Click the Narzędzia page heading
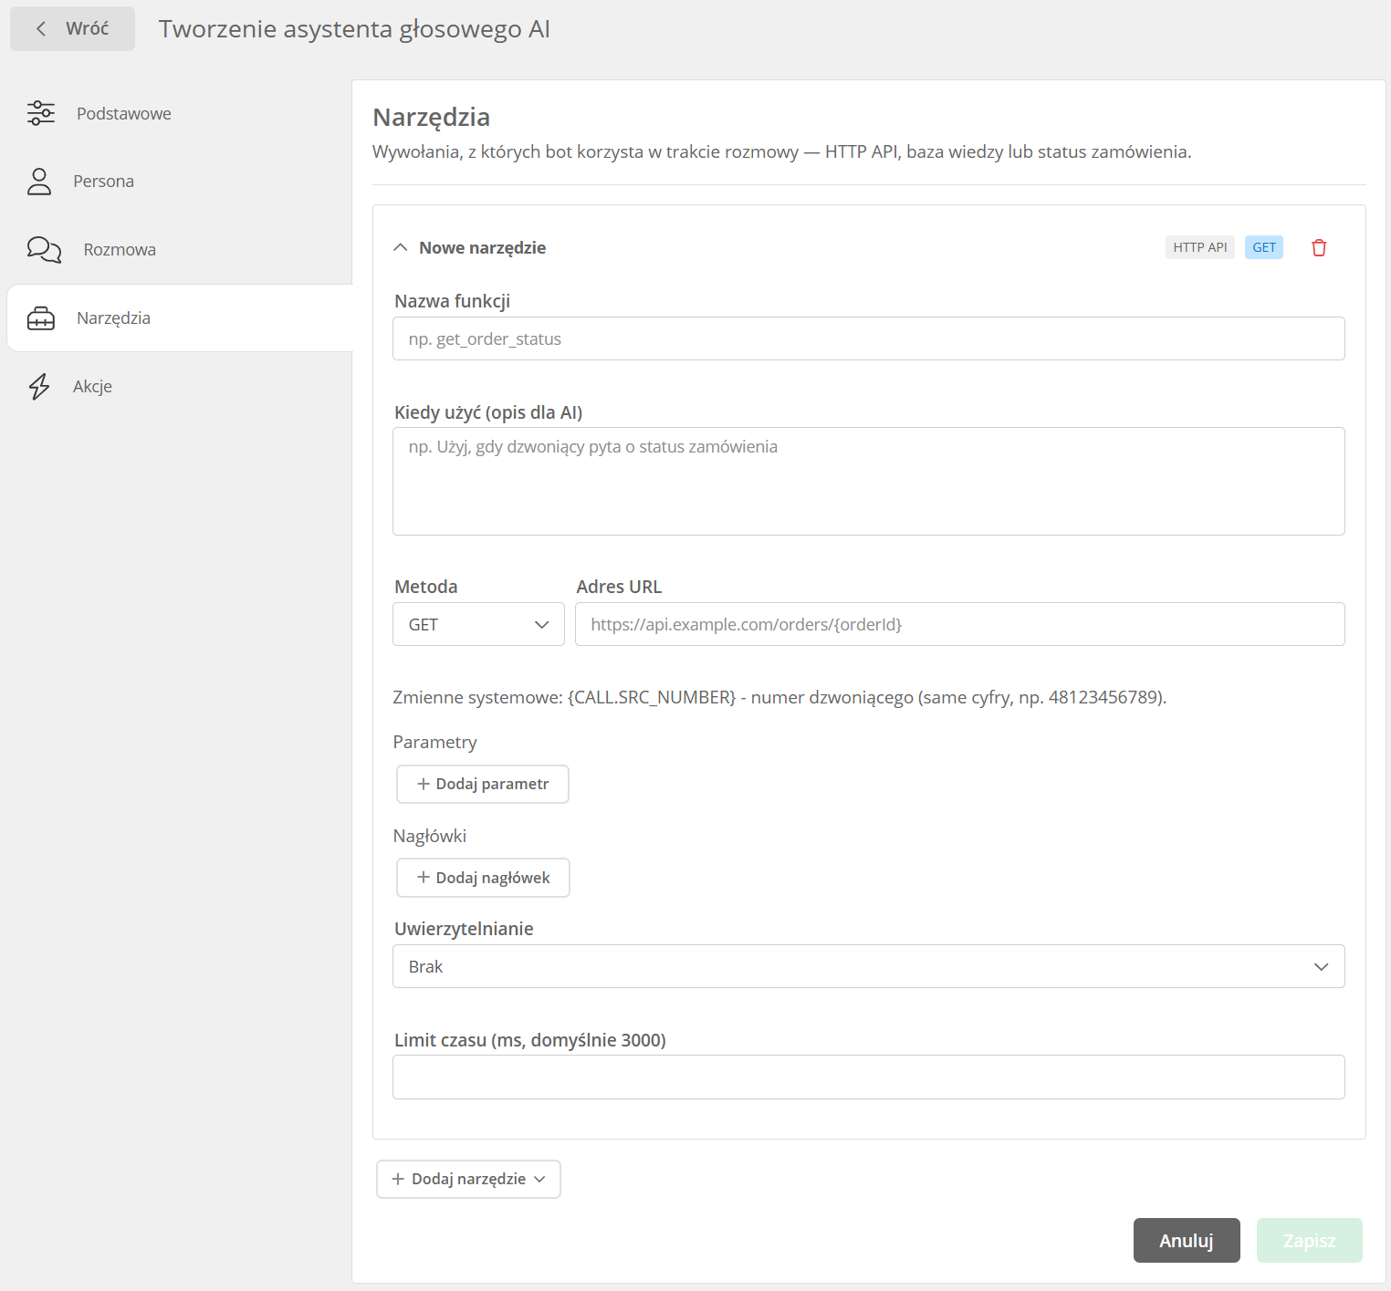The image size is (1391, 1291). pos(431,117)
